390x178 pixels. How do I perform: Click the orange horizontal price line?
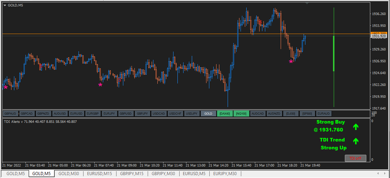pos(186,34)
